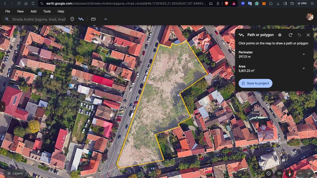
Task: Toggle the 3D view mode
Action: click(x=279, y=173)
